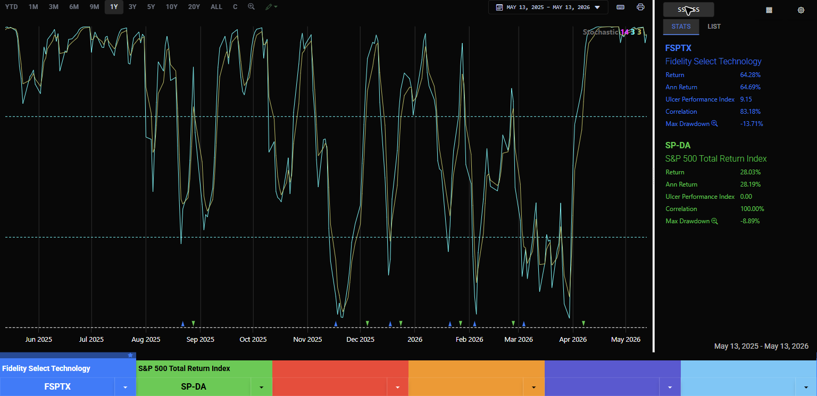Set chart range to 1M
Image resolution: width=817 pixels, height=396 pixels.
[x=34, y=7]
